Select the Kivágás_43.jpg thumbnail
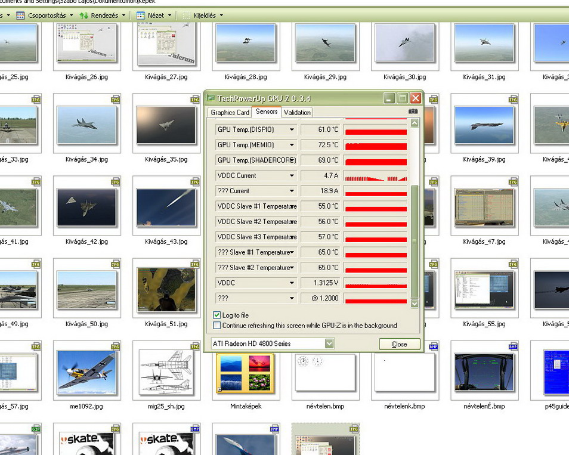The image size is (569, 455). point(166,207)
